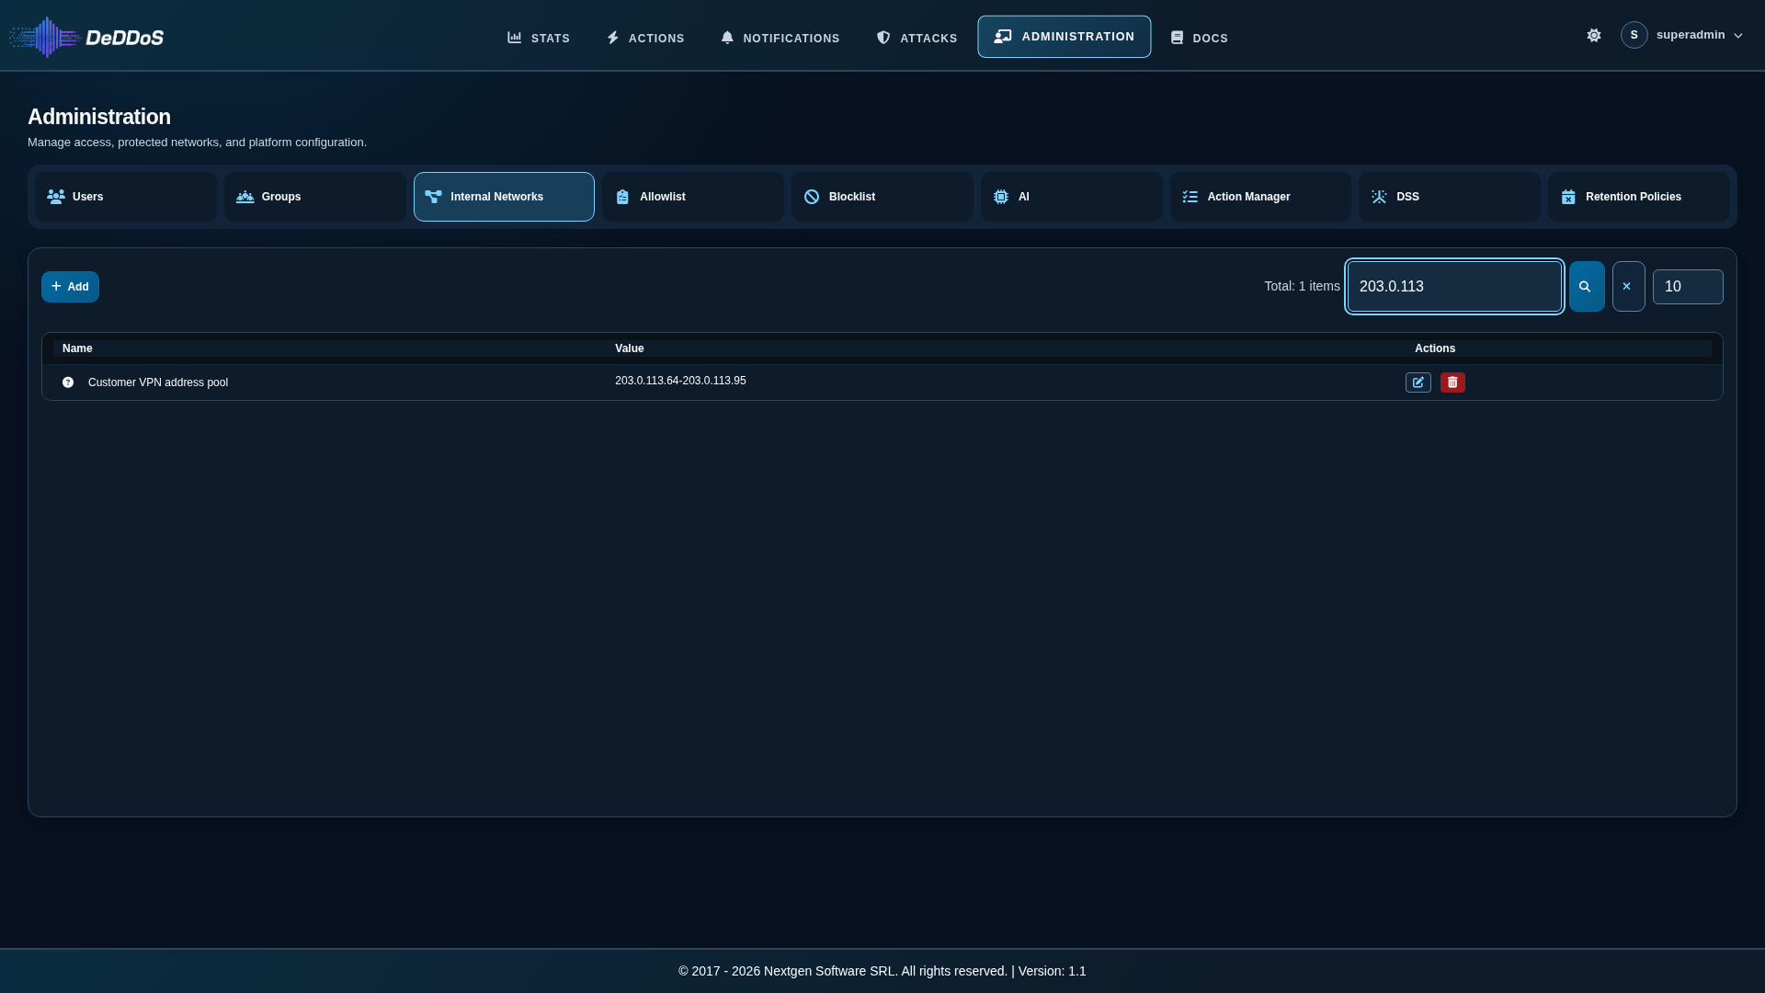This screenshot has width=1765, height=993.
Task: Open the Attacks section
Action: pos(917,38)
